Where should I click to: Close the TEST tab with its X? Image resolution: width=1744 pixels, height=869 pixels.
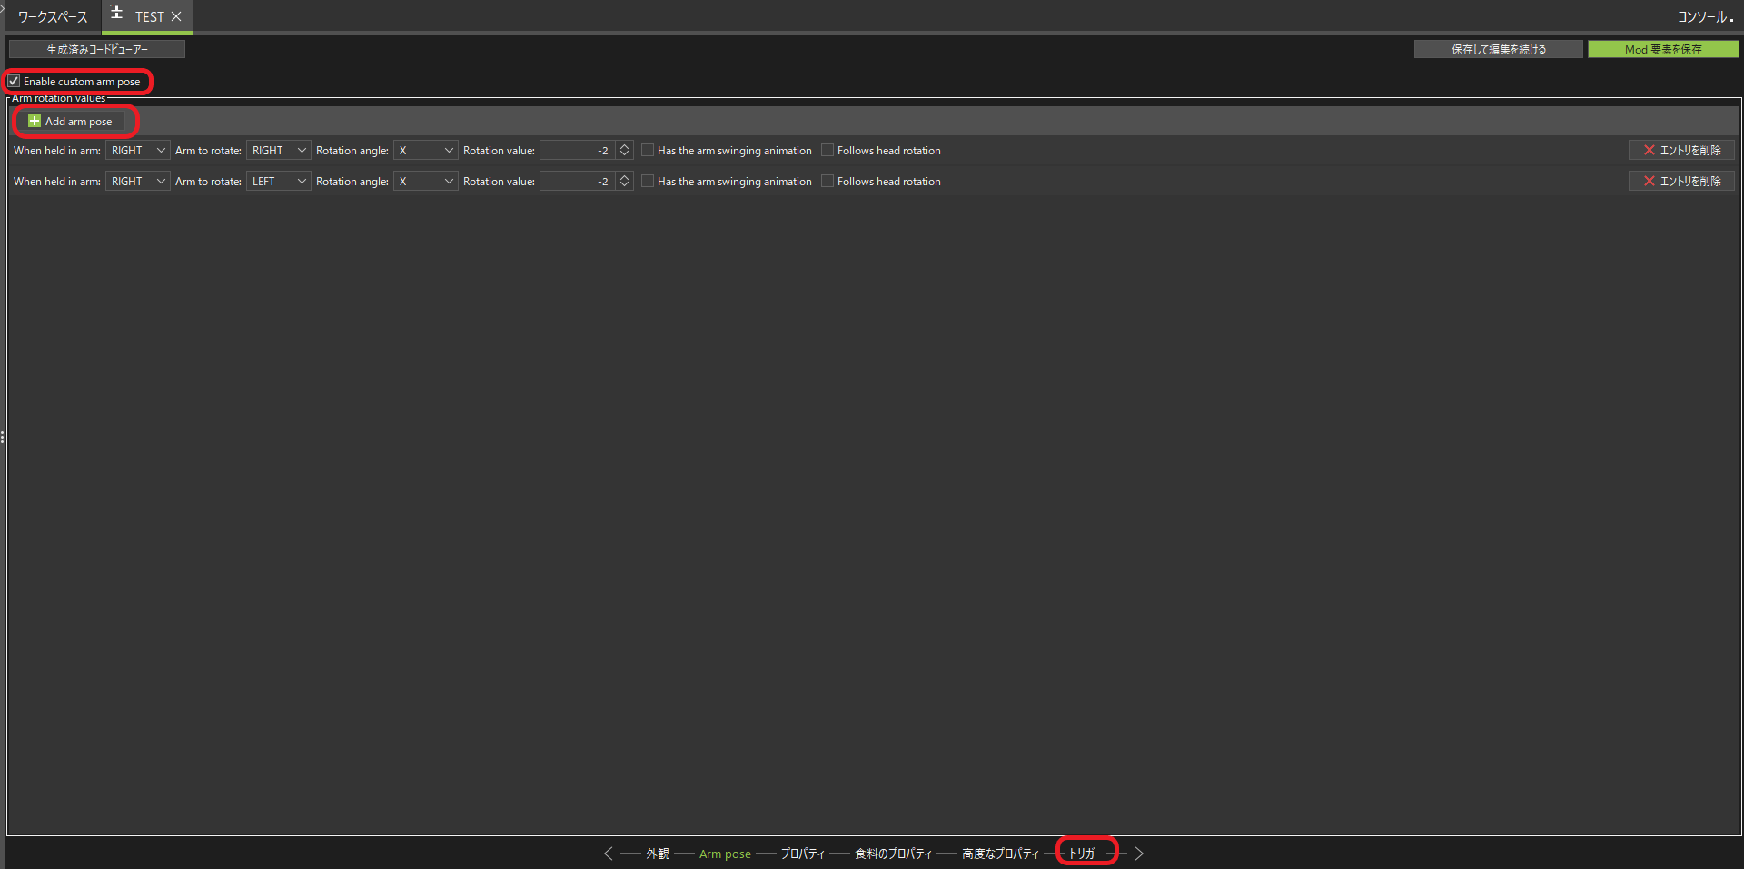point(176,16)
